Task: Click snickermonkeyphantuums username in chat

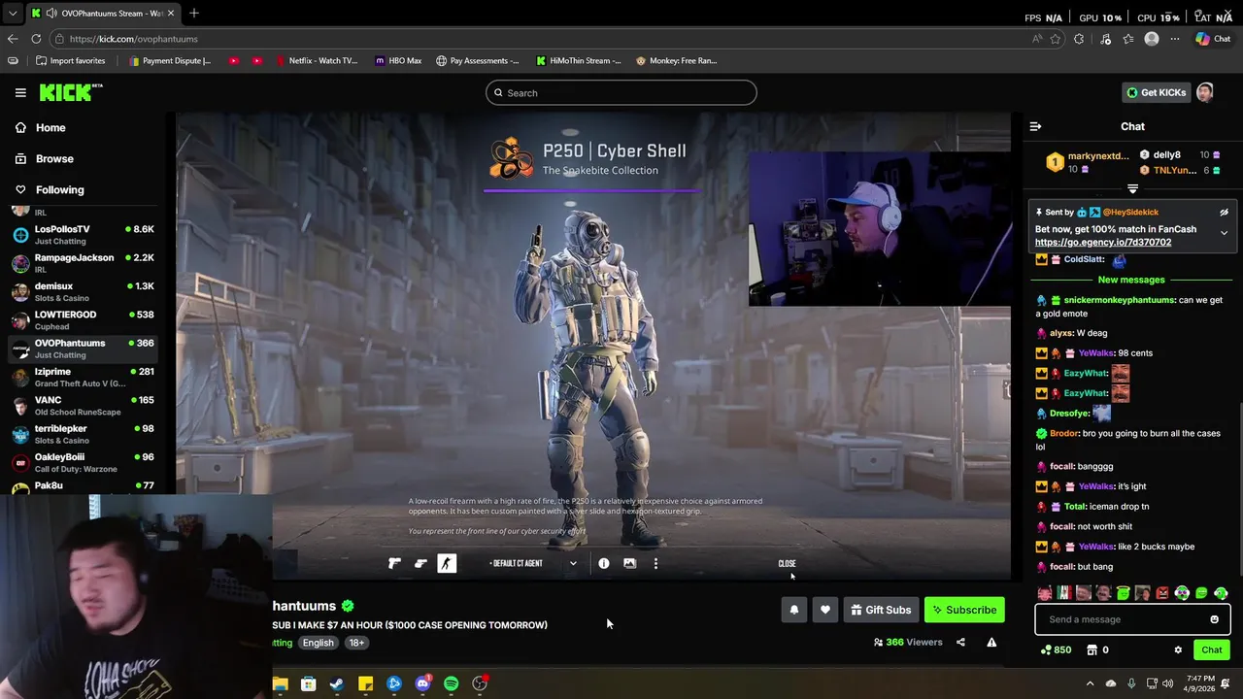Action: tap(1120, 300)
